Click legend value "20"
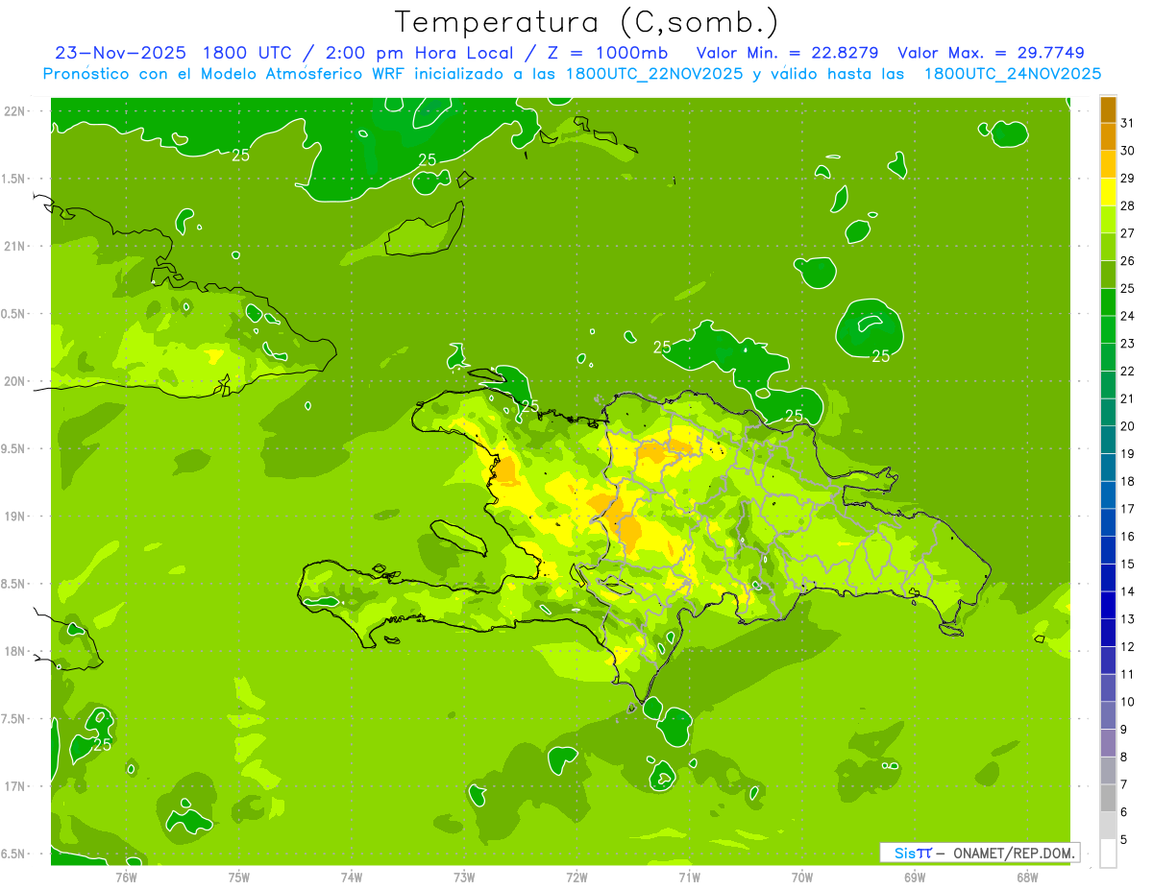 click(x=1128, y=426)
